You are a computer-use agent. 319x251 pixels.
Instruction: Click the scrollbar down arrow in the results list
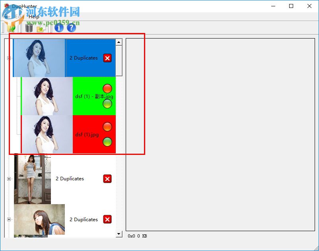[x=119, y=234]
